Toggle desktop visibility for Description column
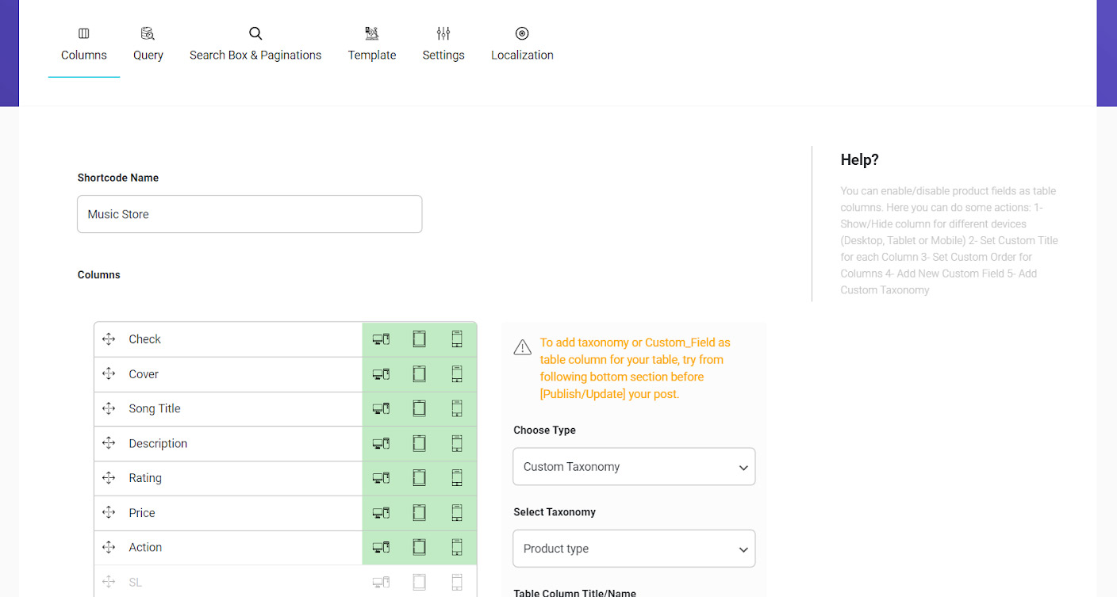1117x597 pixels. 381,443
